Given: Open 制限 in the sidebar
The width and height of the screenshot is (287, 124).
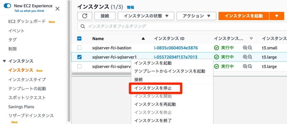Looking at the screenshot, I should (x=13, y=49).
